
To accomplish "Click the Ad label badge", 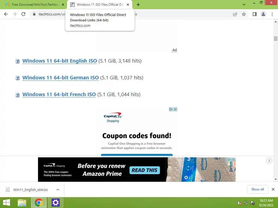I will pyautogui.click(x=175, y=50).
